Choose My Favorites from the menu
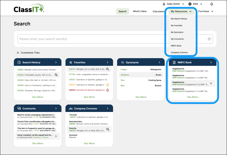The height and width of the screenshot is (155, 227). (x=176, y=25)
